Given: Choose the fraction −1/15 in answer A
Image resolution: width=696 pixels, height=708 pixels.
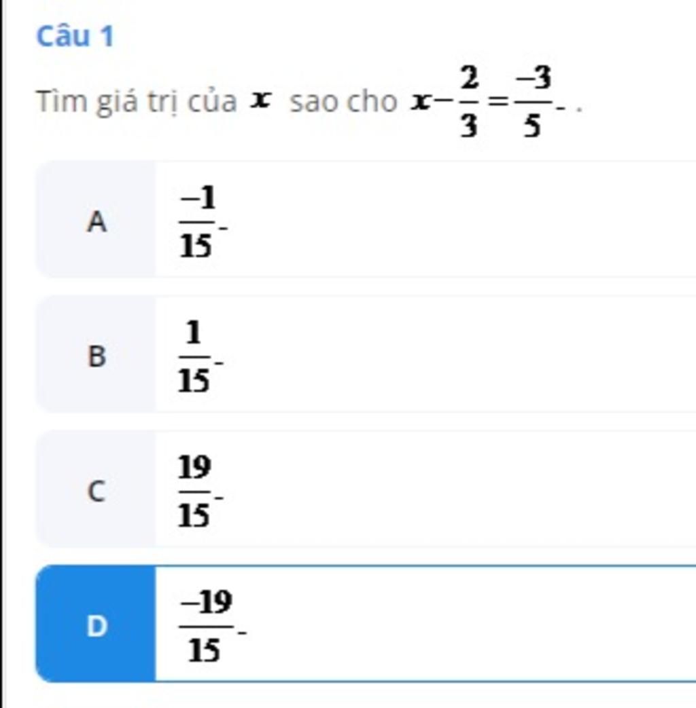Looking at the screenshot, I should click(x=197, y=223).
